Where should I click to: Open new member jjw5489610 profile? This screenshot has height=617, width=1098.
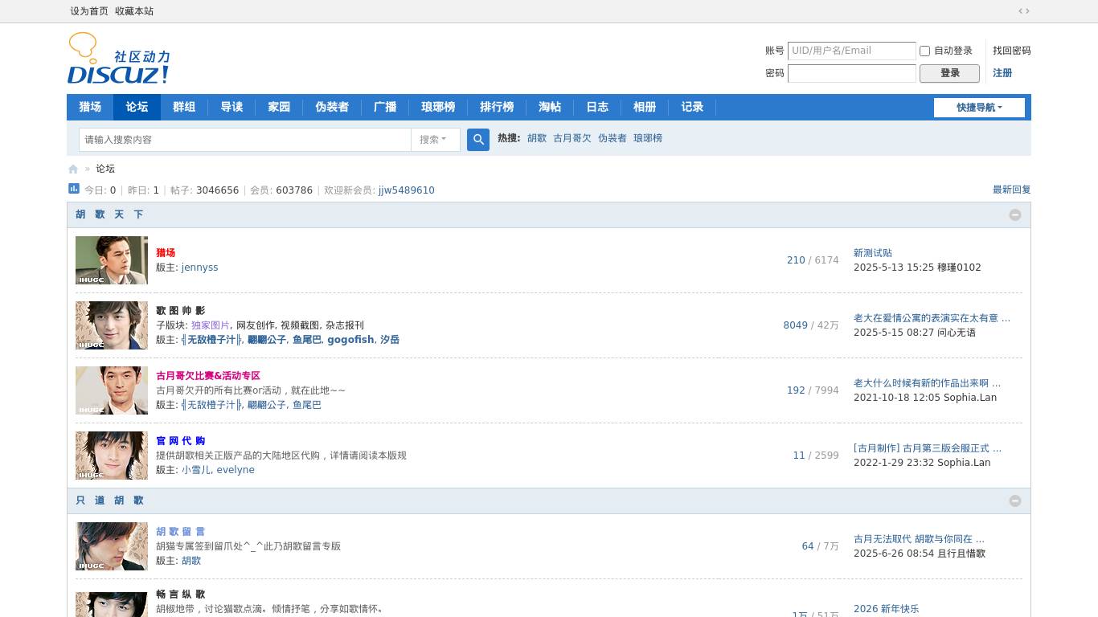[x=407, y=190]
